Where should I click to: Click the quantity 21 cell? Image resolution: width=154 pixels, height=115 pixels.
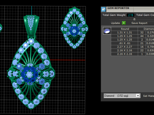(x=142, y=43)
